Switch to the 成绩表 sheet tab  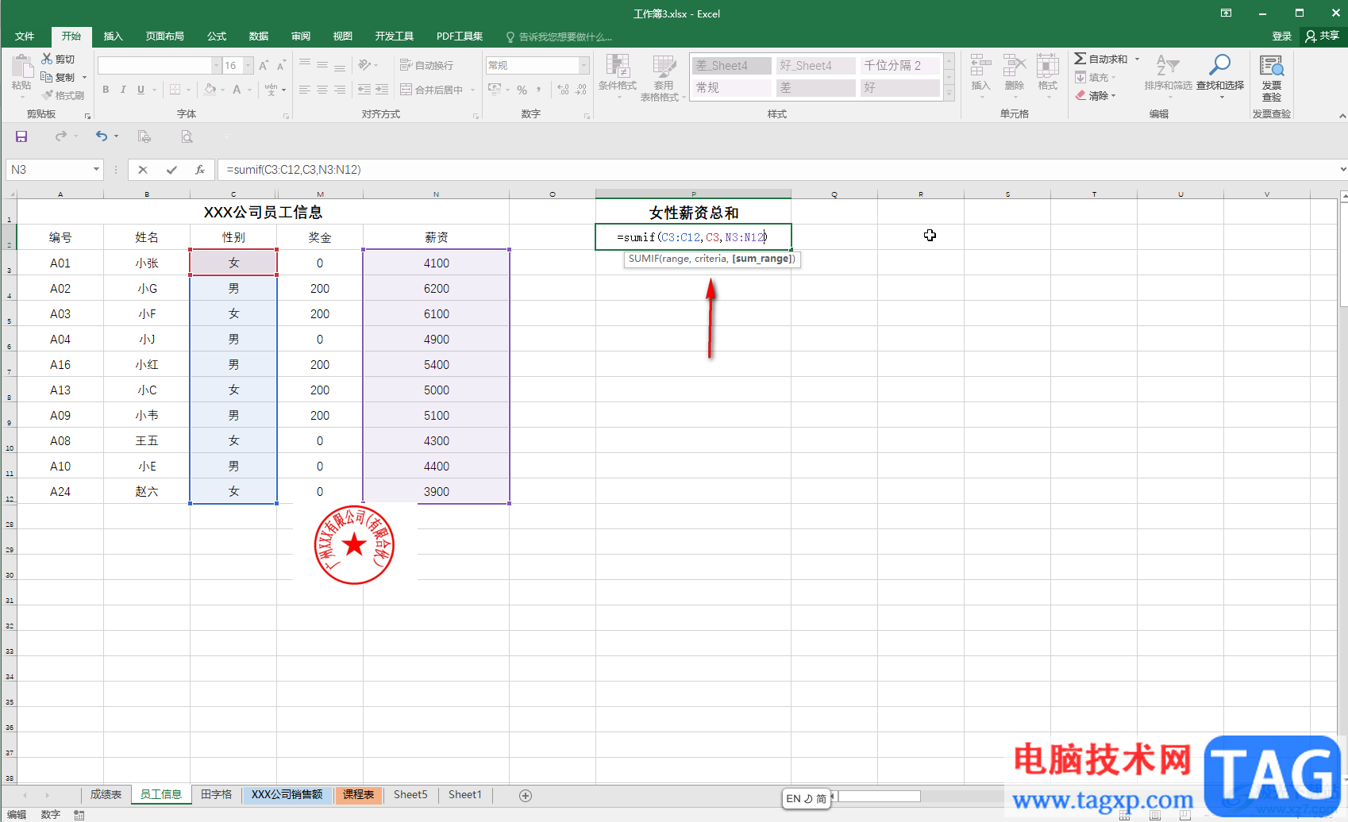coord(106,794)
